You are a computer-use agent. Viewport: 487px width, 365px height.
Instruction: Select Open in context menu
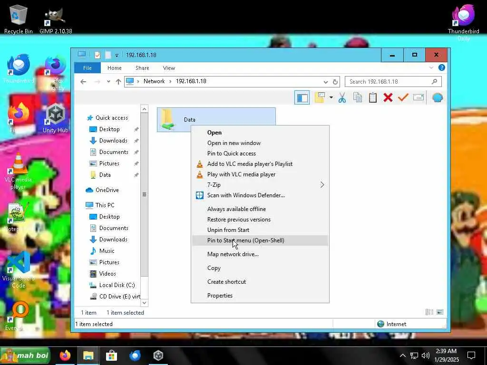coord(260,133)
